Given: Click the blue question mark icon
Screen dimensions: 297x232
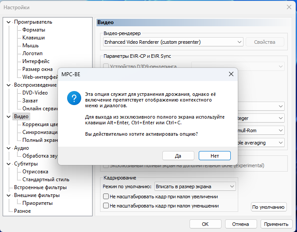Looking at the screenshot, I should pyautogui.click(x=74, y=98).
